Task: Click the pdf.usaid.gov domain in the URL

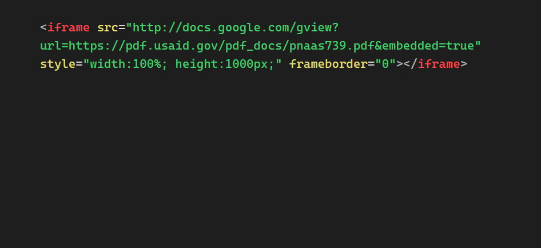Action: [x=172, y=46]
